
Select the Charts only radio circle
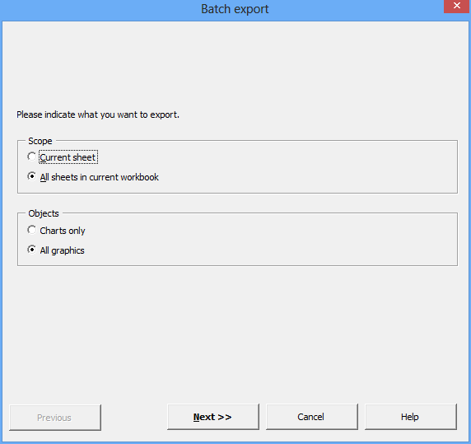[x=31, y=230]
